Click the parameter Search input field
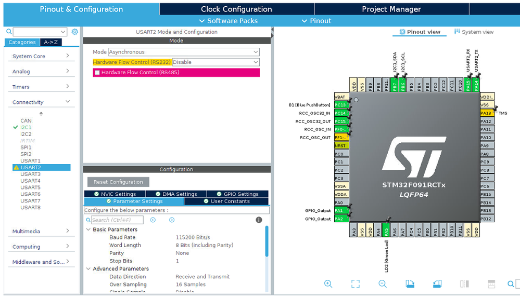The image size is (520, 297). point(118,220)
